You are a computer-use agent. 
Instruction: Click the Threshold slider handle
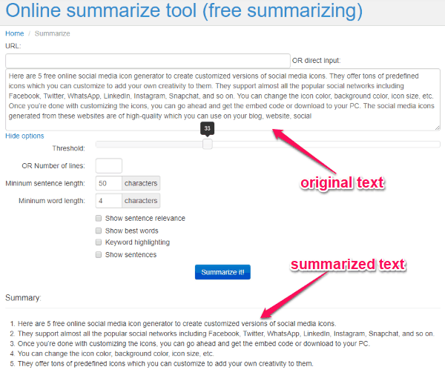[x=207, y=144]
